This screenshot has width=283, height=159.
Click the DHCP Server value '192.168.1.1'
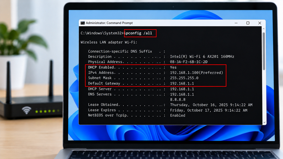coord(182,89)
